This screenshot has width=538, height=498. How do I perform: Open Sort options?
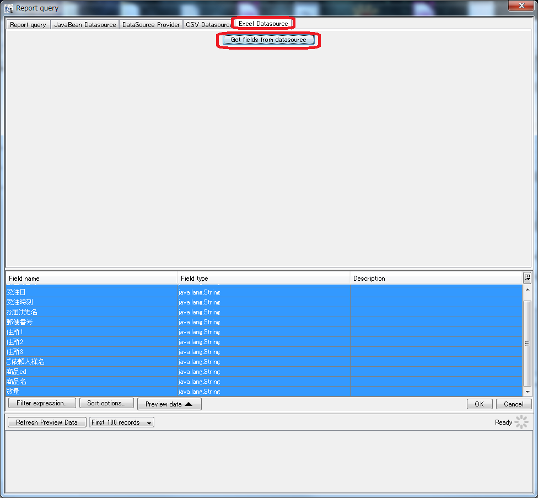click(x=106, y=403)
